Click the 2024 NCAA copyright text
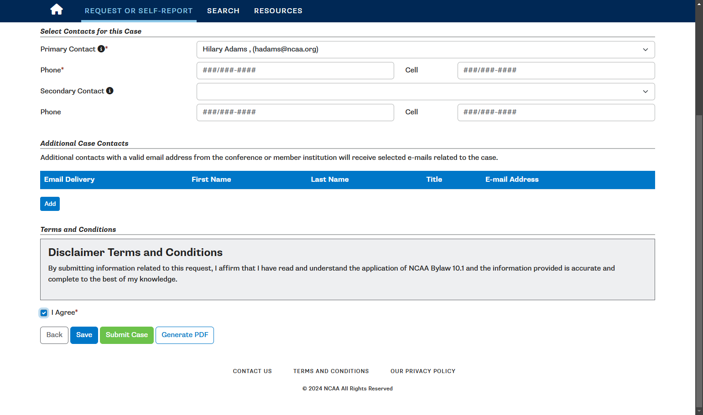Image resolution: width=703 pixels, height=415 pixels. coord(348,389)
